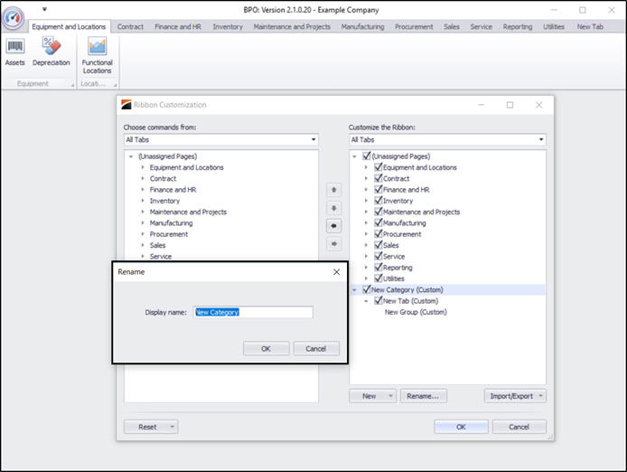Open the Assets barcode icon

coord(14,52)
